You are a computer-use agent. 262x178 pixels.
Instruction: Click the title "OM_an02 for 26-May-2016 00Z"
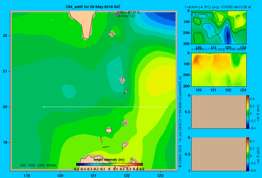[x=93, y=7]
